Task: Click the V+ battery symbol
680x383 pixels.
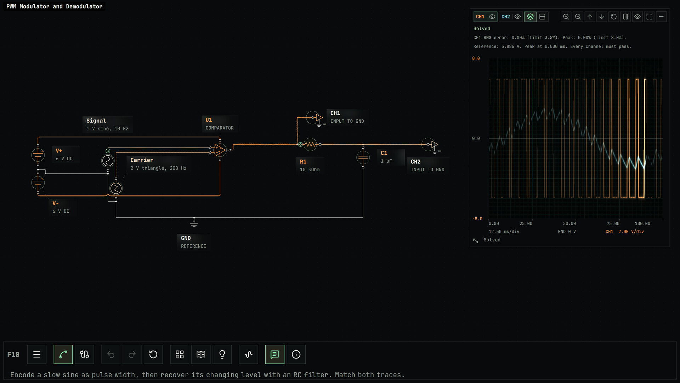Action: [x=38, y=155]
